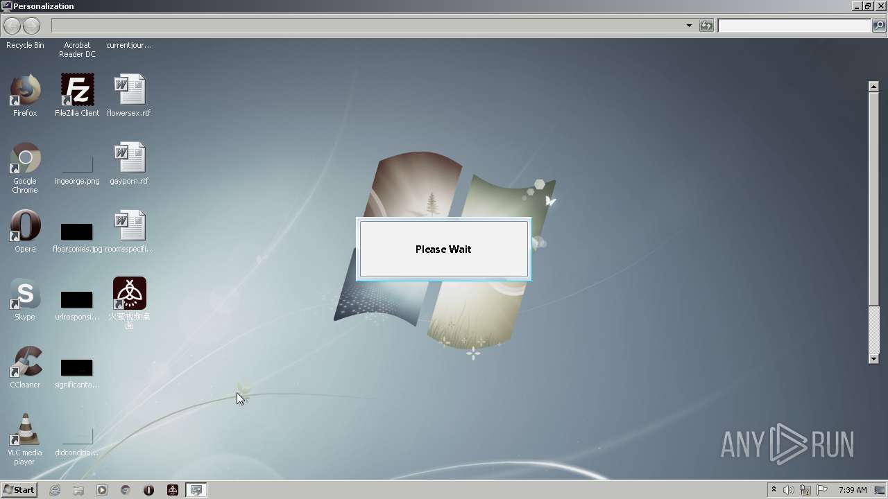Open the Google Chrome desktop shortcut
This screenshot has height=499, width=888.
pyautogui.click(x=25, y=158)
